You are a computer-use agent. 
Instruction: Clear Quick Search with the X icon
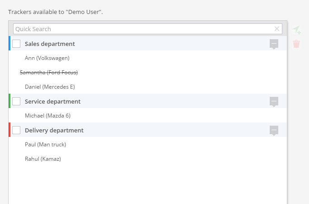coord(277,29)
